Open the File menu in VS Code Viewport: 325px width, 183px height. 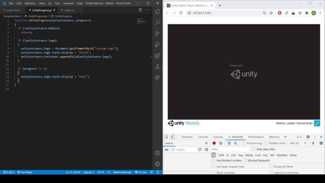tap(11, 4)
